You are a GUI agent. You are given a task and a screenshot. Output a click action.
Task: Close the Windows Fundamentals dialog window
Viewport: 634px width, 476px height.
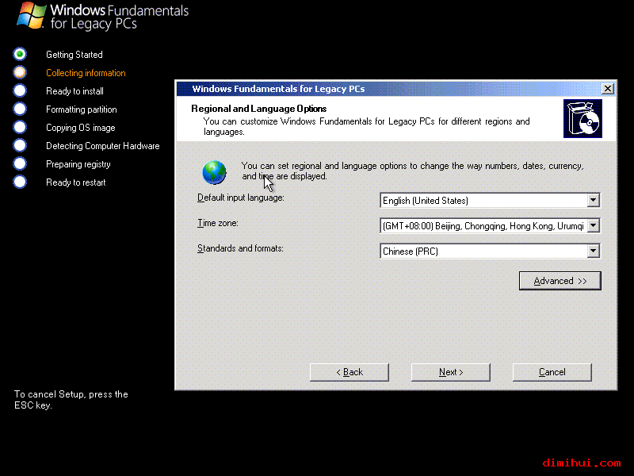click(608, 89)
